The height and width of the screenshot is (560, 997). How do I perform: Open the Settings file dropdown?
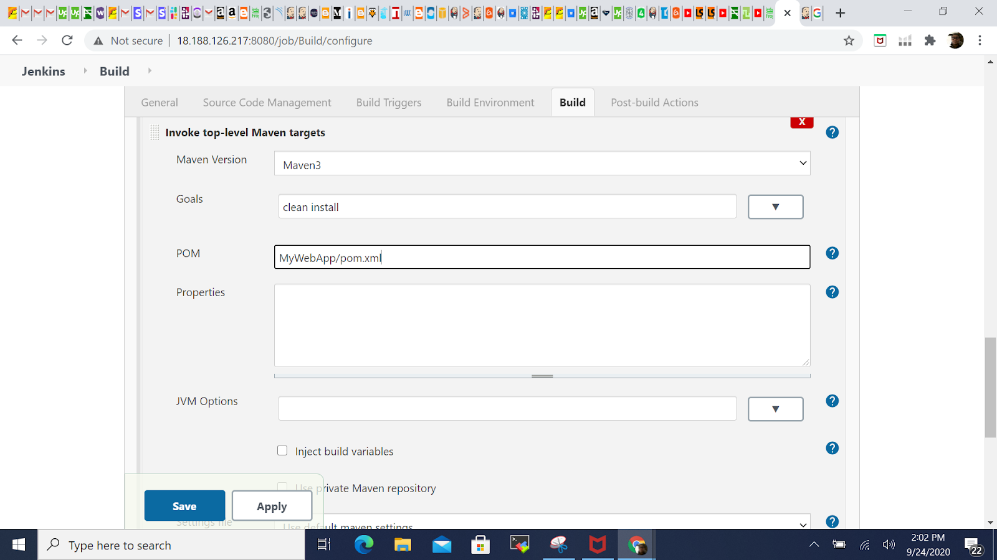click(542, 521)
